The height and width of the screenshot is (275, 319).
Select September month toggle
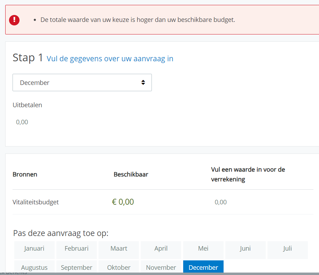click(77, 267)
